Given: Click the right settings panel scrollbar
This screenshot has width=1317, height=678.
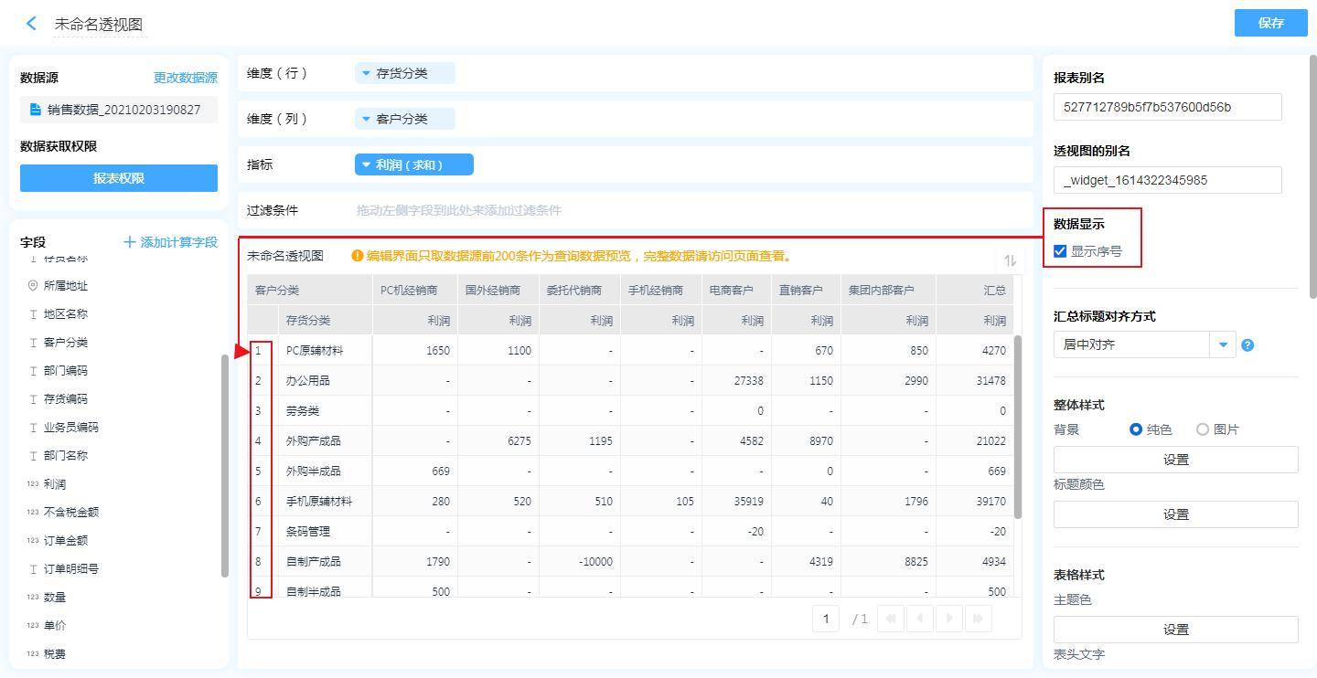Looking at the screenshot, I should 1312,176.
